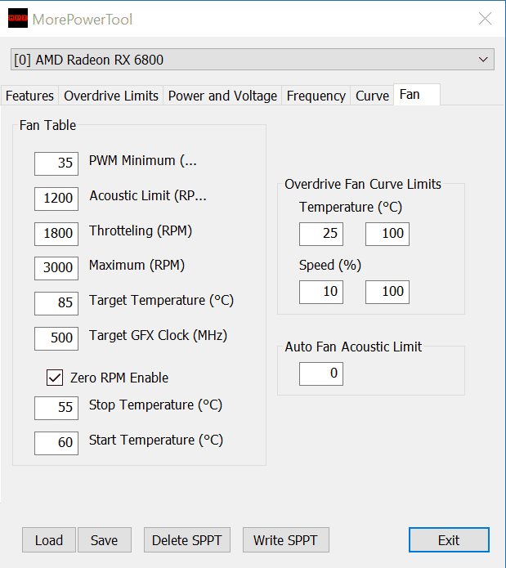This screenshot has height=568, width=506.
Task: Click the Speed (%) label
Action: [x=330, y=265]
